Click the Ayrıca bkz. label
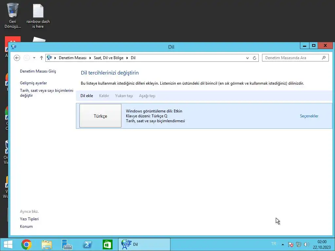This screenshot has height=251, width=335. (29, 211)
